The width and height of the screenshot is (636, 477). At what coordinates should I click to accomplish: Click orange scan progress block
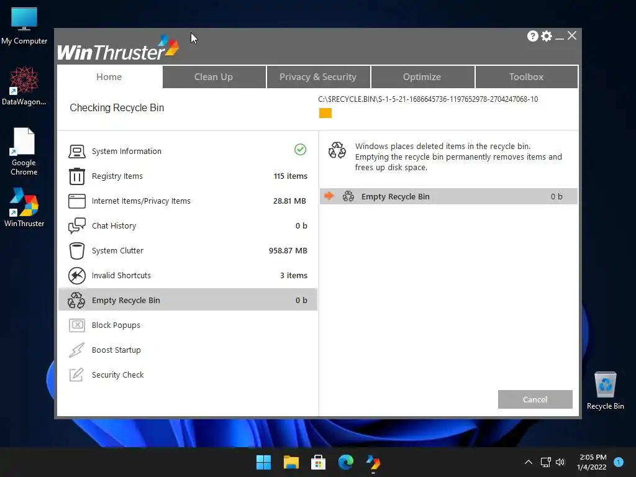(x=325, y=113)
